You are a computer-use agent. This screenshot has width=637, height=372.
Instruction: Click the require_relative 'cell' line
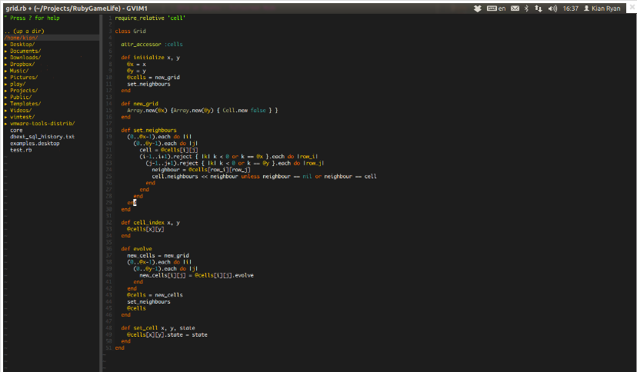coord(150,18)
